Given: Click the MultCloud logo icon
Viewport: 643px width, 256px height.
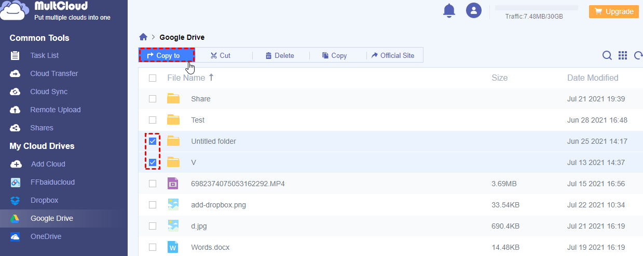Looking at the screenshot, I should click(x=15, y=10).
